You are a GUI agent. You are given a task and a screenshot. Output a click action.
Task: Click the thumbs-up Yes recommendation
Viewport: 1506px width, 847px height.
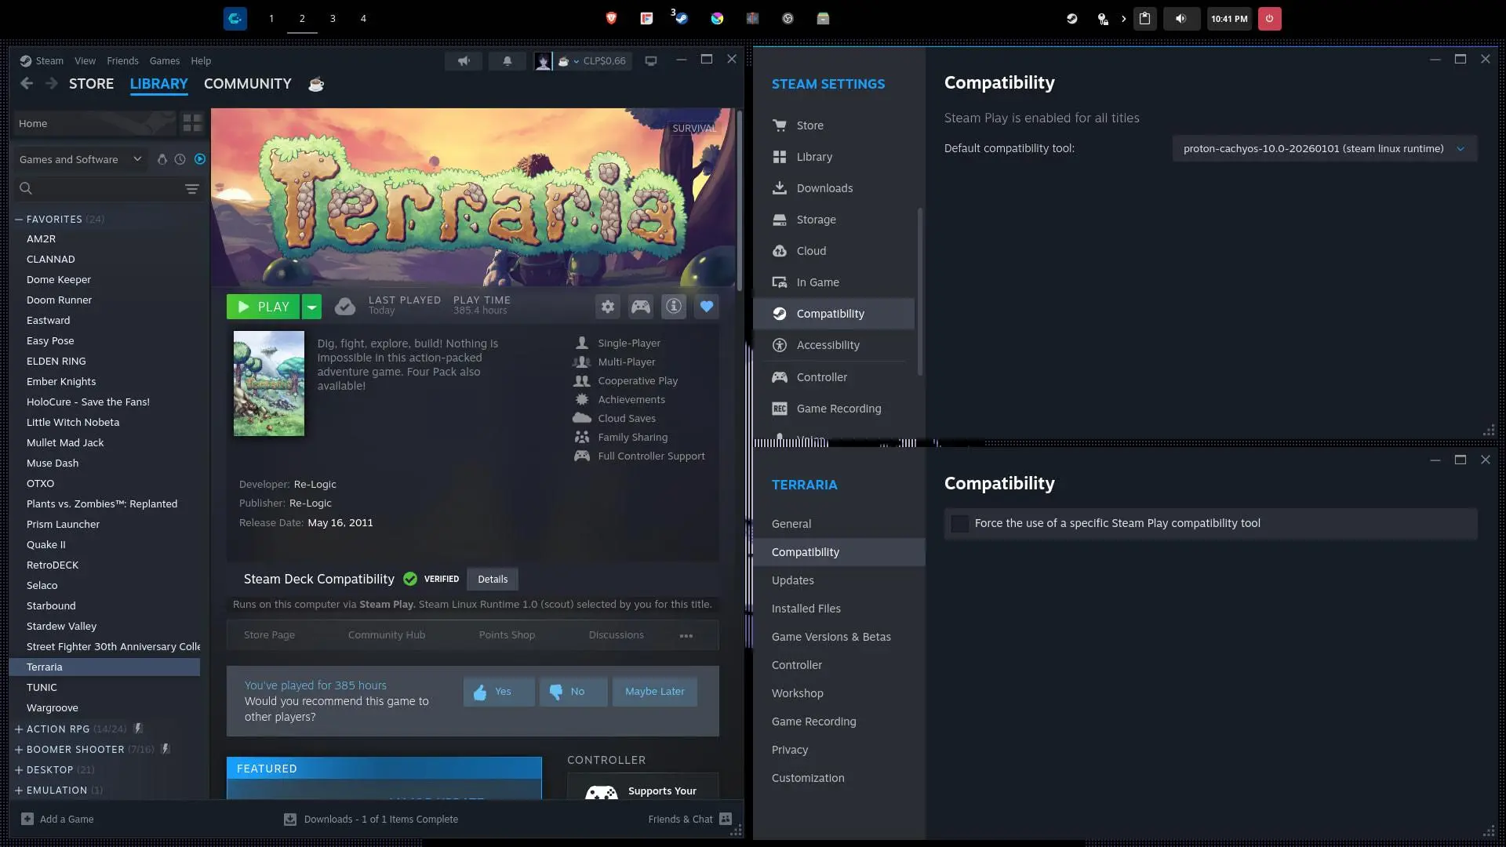click(499, 692)
